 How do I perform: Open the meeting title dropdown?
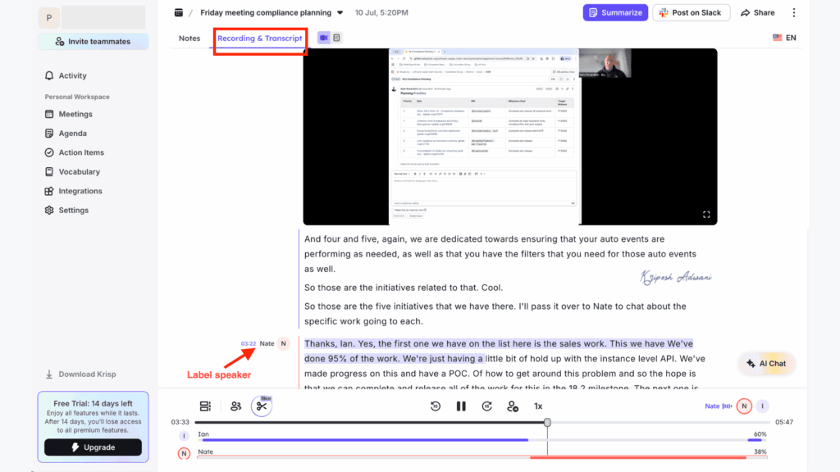coord(339,12)
